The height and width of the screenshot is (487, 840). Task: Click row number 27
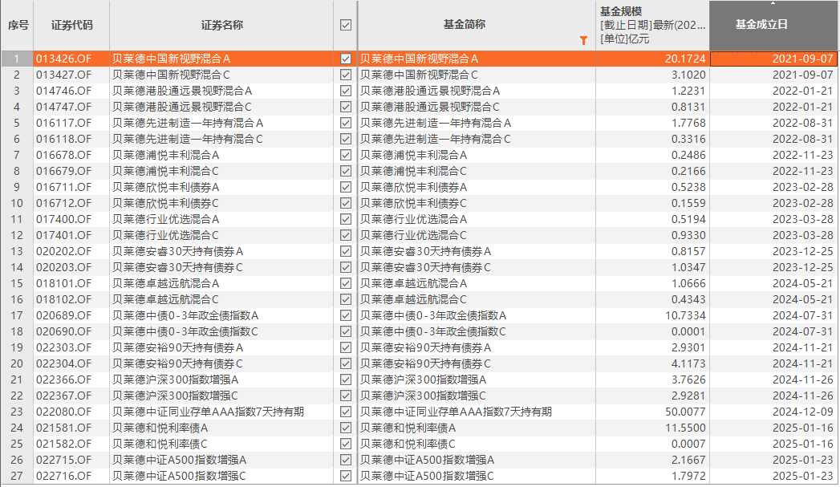(x=17, y=476)
